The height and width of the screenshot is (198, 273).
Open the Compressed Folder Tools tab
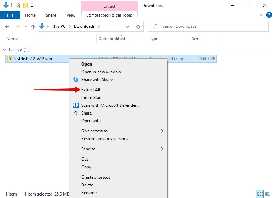click(109, 15)
